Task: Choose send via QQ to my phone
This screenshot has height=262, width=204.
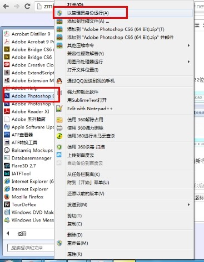Action: click(91, 81)
